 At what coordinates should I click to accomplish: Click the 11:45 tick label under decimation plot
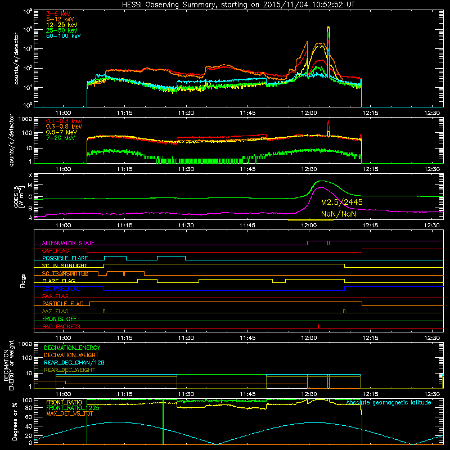point(247,394)
